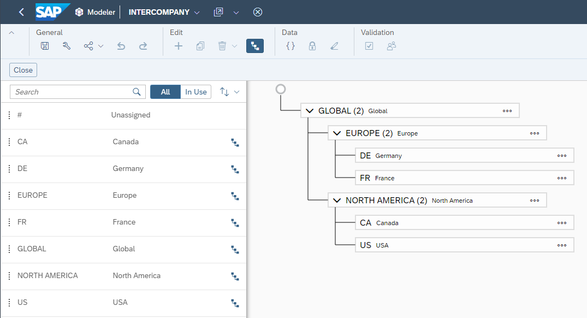
Task: Select the CA Canada tree node
Action: coord(464,222)
